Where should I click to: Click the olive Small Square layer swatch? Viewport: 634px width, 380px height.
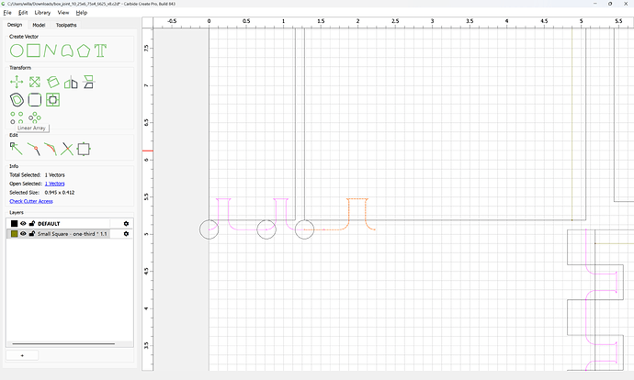tap(14, 234)
